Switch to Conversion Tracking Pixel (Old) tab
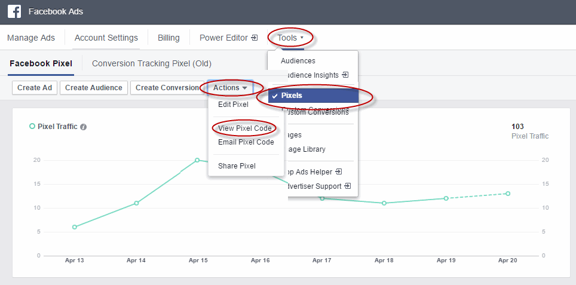This screenshot has height=285, width=576. tap(151, 63)
